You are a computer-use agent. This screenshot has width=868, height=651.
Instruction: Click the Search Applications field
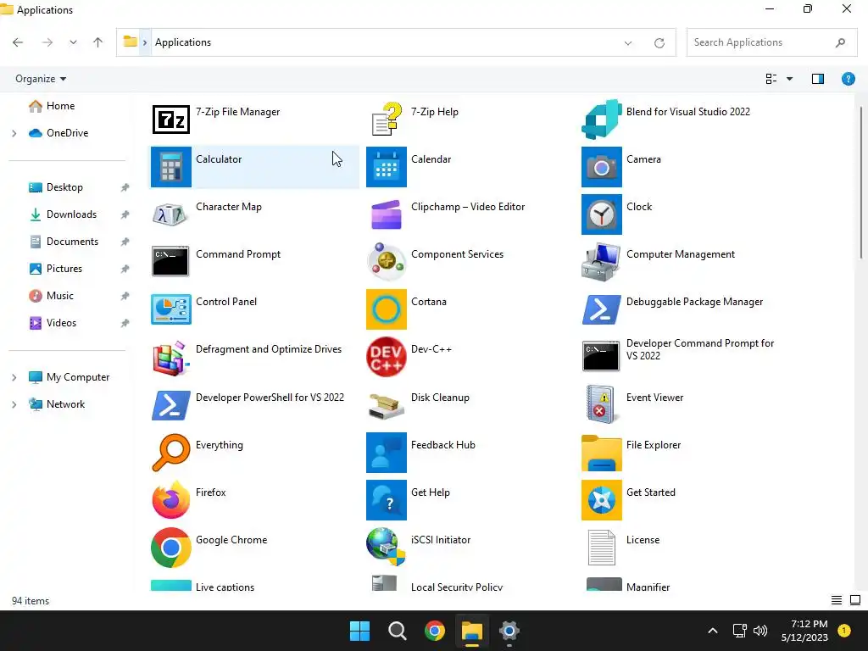(x=771, y=42)
